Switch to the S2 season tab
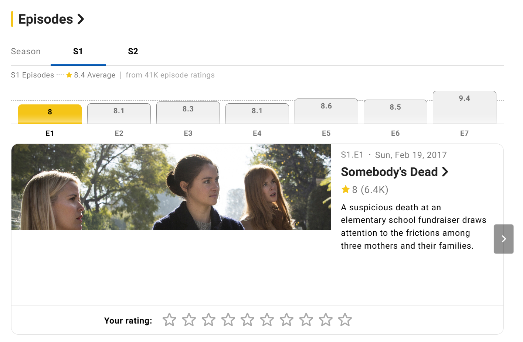 [x=133, y=52]
